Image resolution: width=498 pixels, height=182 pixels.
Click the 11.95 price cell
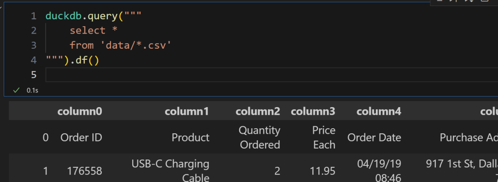click(x=323, y=171)
